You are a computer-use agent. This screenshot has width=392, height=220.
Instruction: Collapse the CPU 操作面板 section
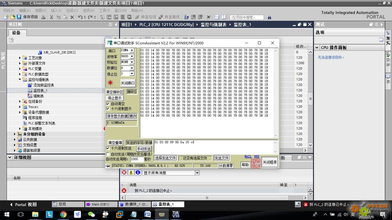click(x=317, y=47)
